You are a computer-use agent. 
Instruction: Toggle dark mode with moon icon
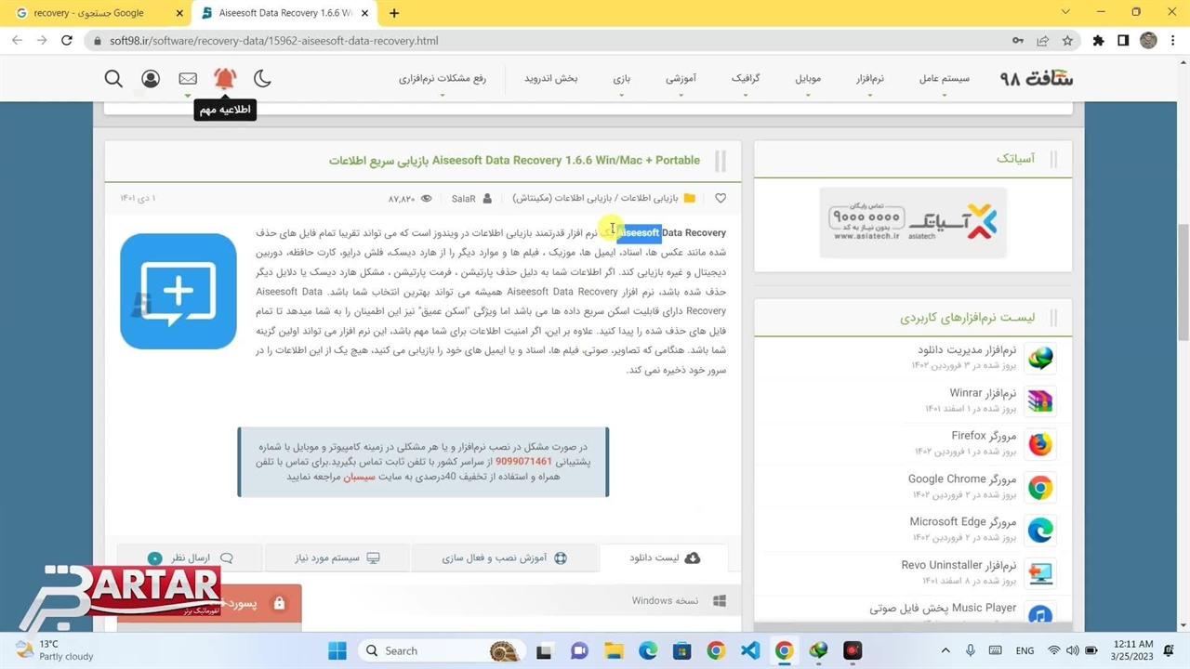263,79
